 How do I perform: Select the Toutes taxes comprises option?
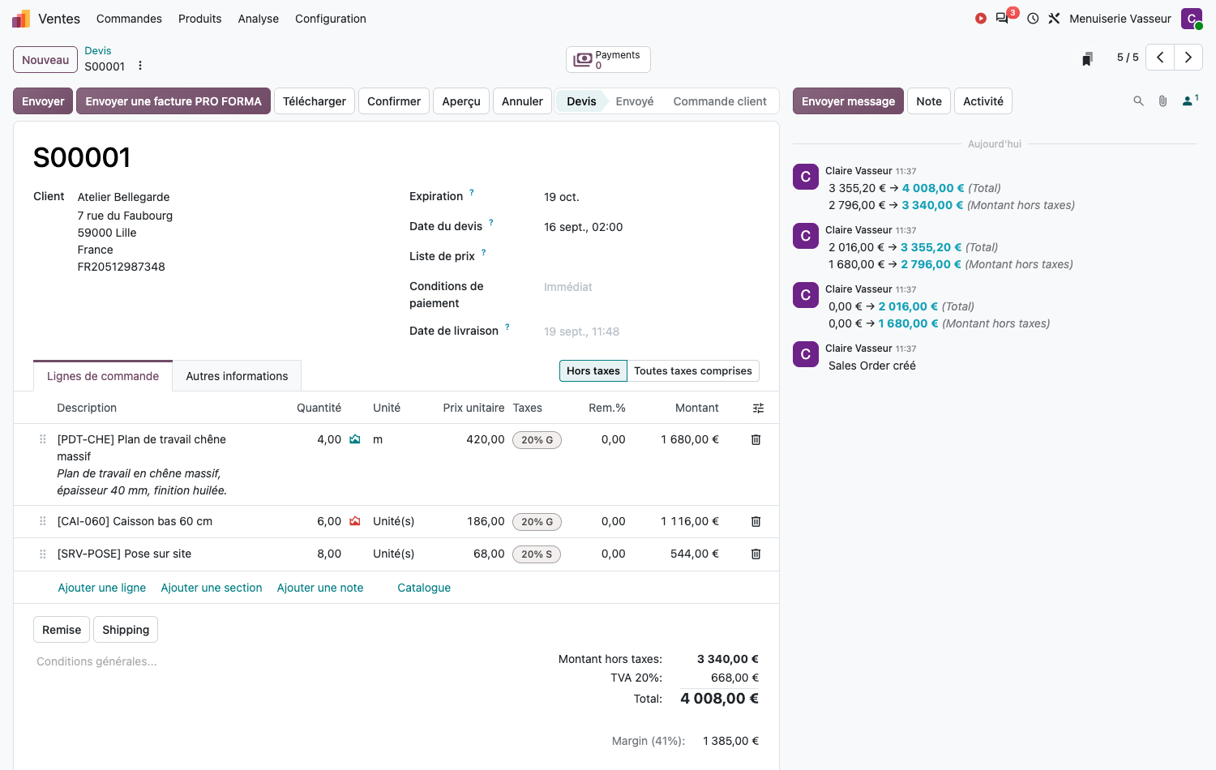693,371
